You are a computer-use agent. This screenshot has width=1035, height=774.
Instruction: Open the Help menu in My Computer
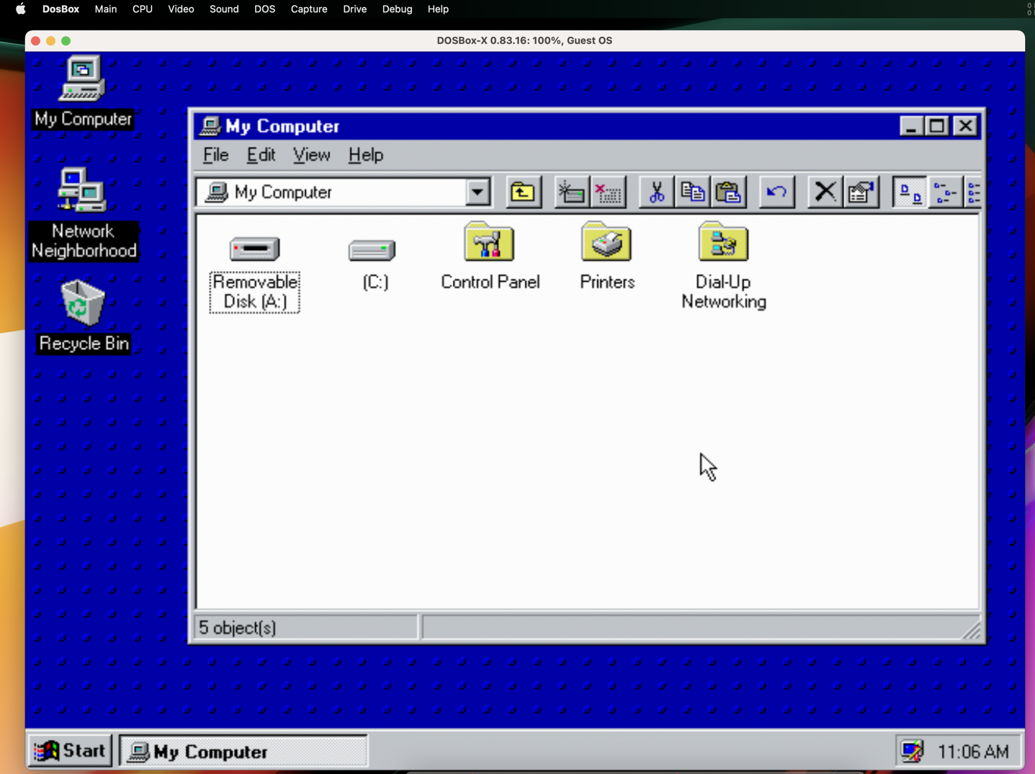click(x=365, y=155)
